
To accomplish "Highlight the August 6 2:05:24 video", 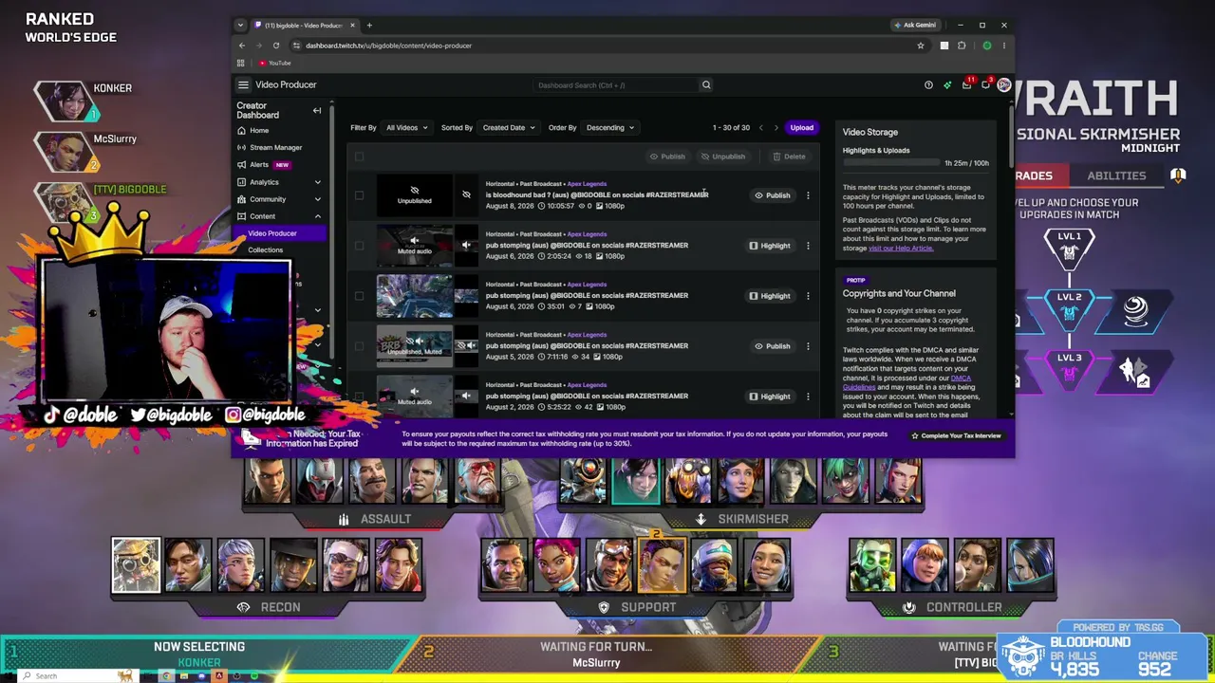I will tap(770, 246).
